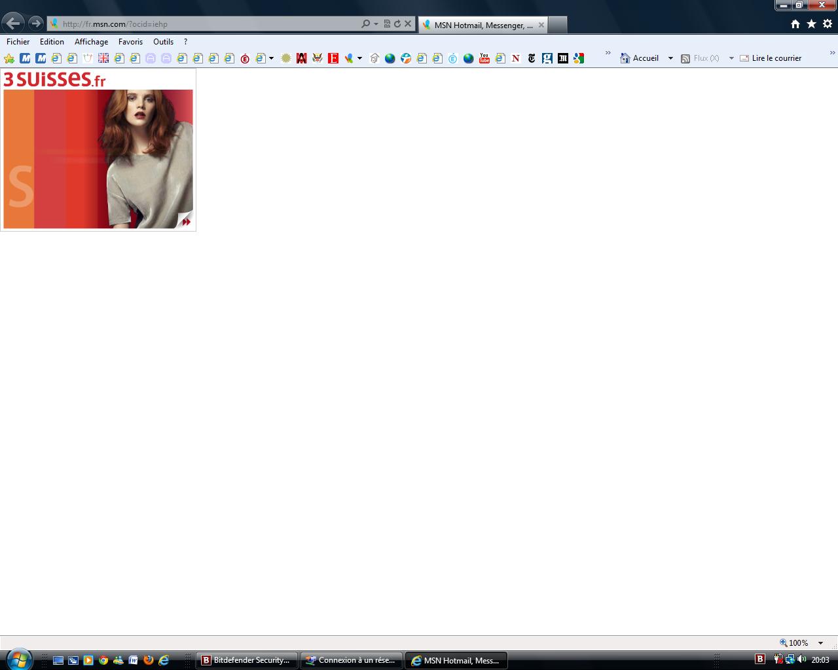Open the Favorites star panel
Viewport: 838px width, 670px height.
811,24
